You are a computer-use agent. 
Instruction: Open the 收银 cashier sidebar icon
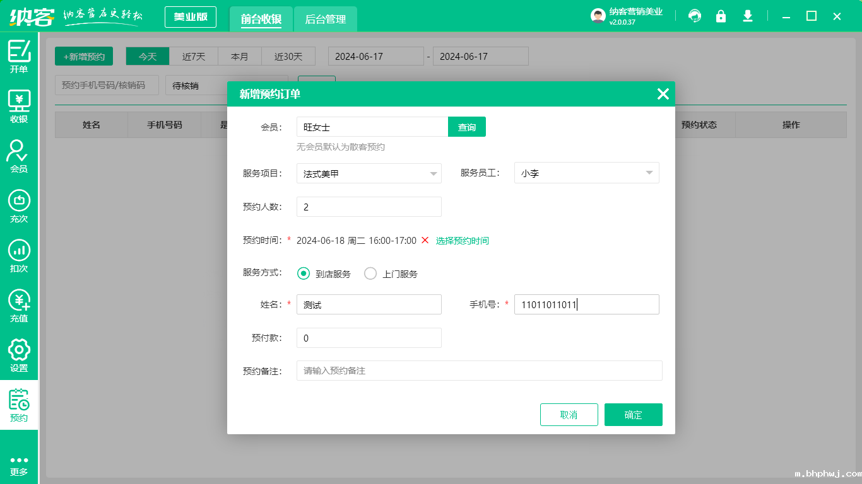(x=19, y=107)
